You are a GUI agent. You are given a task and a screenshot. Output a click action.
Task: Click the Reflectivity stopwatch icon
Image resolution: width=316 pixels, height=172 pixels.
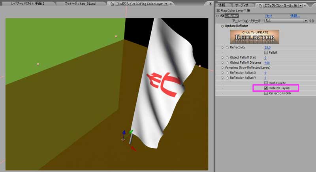pyautogui.click(x=227, y=47)
